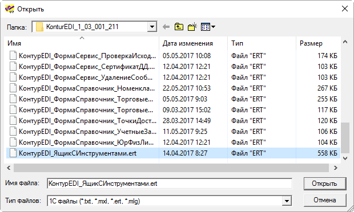Select file КонтурEDI_ФормаСправочник_ЮрФизЛи...
This screenshot has width=354, height=212.
click(x=86, y=142)
